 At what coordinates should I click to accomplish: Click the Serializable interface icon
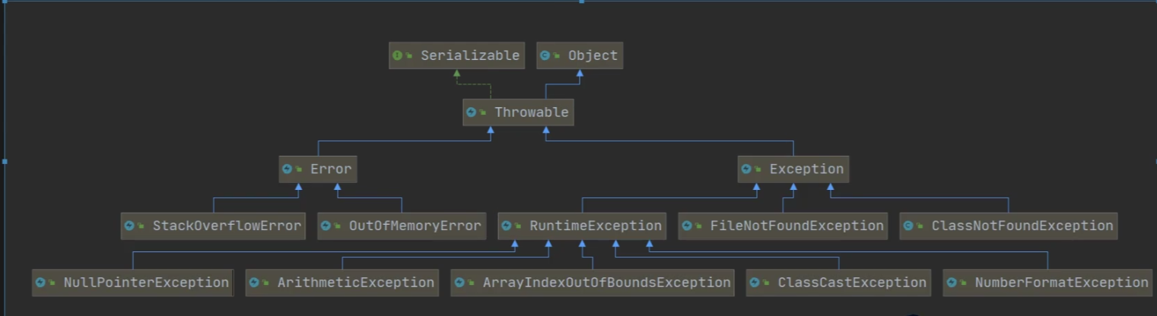point(397,55)
